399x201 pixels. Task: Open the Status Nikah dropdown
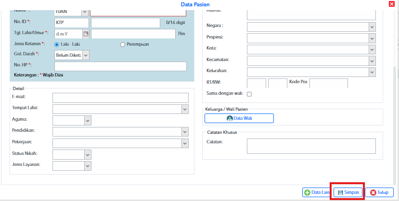tap(88, 154)
